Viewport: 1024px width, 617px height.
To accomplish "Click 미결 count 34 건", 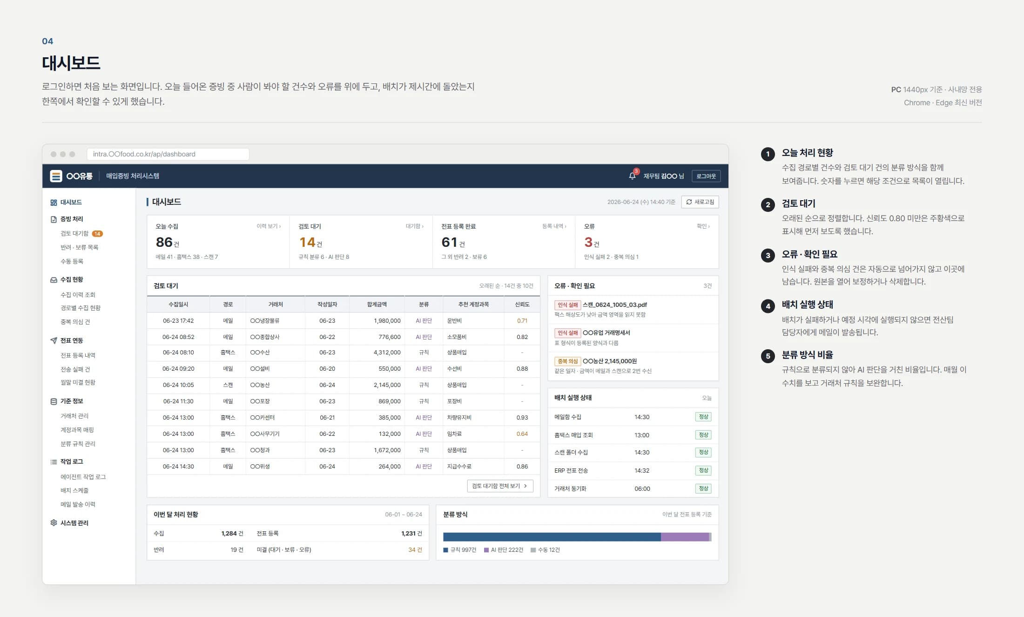I will pyautogui.click(x=415, y=550).
